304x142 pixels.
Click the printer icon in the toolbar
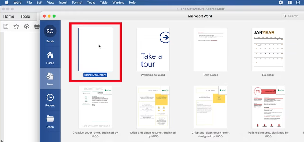[x=37, y=26]
